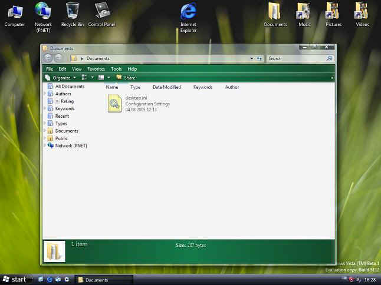The image size is (381, 285).
Task: Click inside the Search input box
Action: (x=295, y=58)
